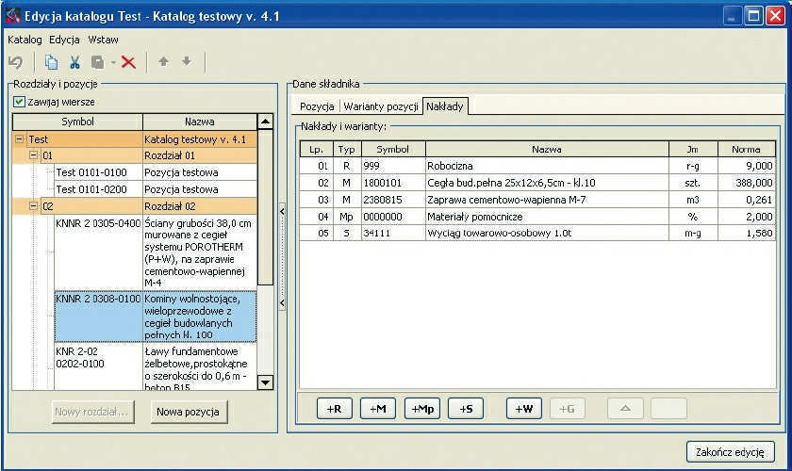Click the Paste toolbar icon

coord(97,62)
